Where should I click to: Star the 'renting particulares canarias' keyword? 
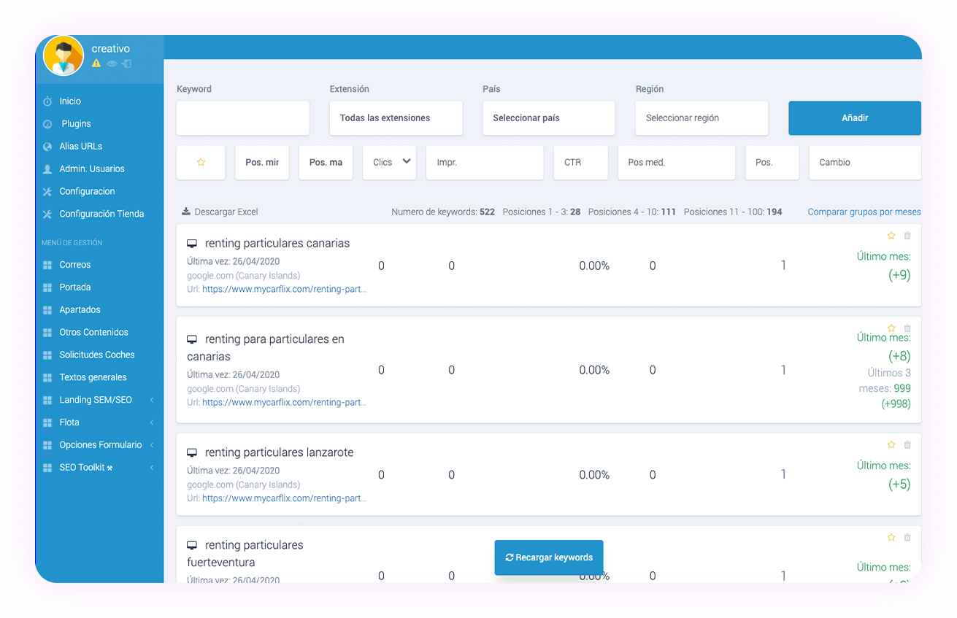pos(891,236)
